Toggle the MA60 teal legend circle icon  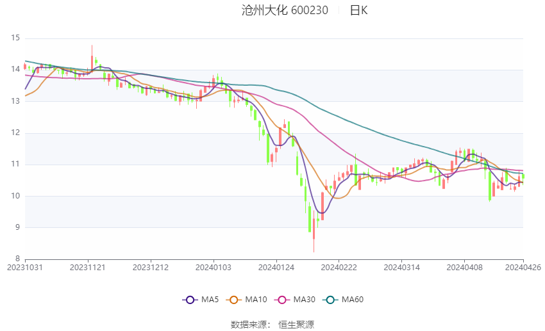tap(331, 300)
